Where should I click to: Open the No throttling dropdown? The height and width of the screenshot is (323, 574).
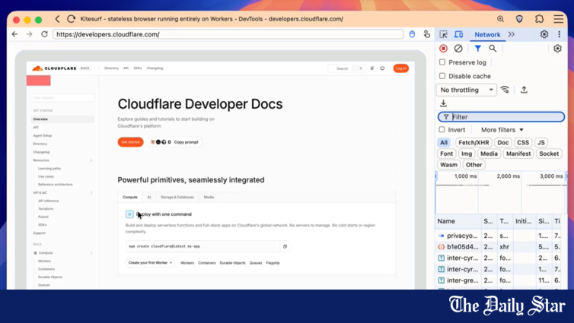(x=467, y=90)
